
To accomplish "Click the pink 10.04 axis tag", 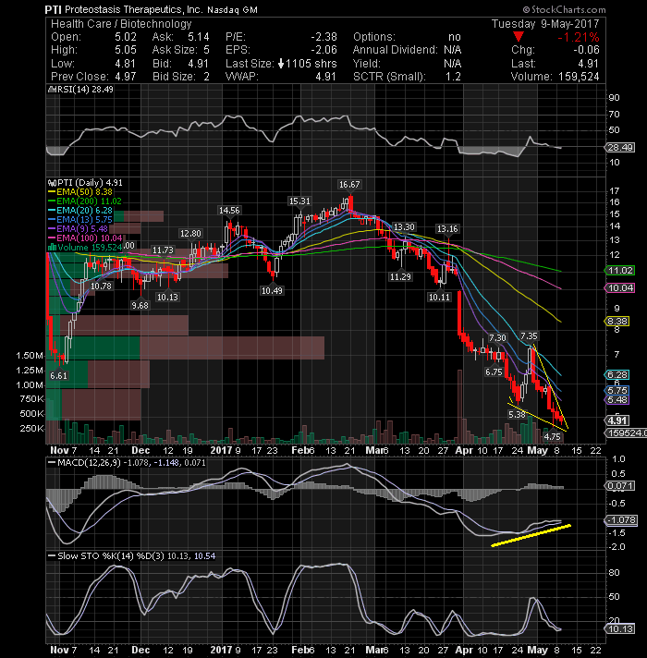I will 619,288.
